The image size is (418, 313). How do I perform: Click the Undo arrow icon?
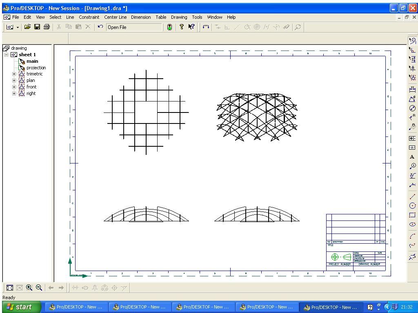[100, 26]
